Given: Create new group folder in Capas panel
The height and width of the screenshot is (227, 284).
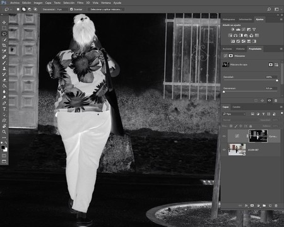Looking at the screenshot, I should point(264,206).
